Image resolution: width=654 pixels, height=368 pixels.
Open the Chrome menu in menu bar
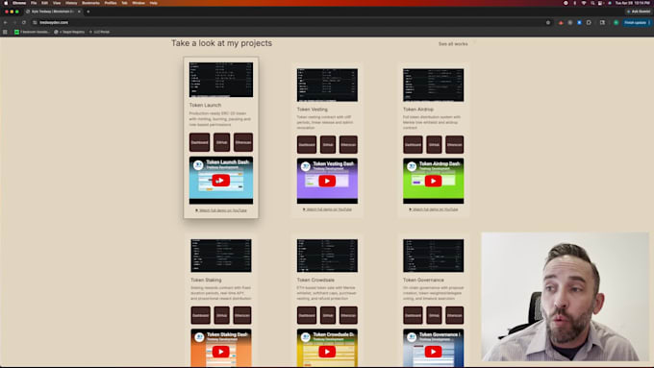pos(19,3)
